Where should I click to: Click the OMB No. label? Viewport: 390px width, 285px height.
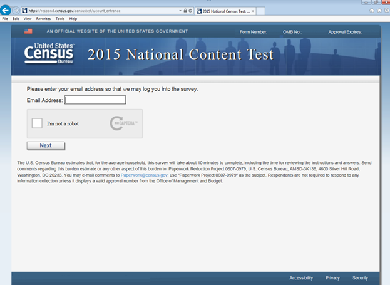tap(292, 32)
